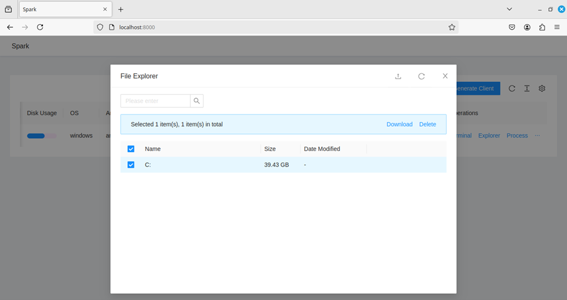Uncheck the select-all header checkbox
Viewport: 567px width, 300px height.
pyautogui.click(x=131, y=149)
